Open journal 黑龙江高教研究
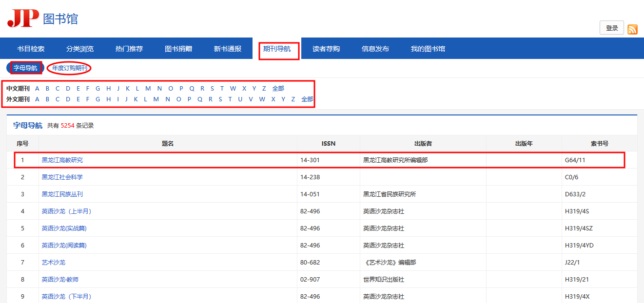 pyautogui.click(x=62, y=160)
